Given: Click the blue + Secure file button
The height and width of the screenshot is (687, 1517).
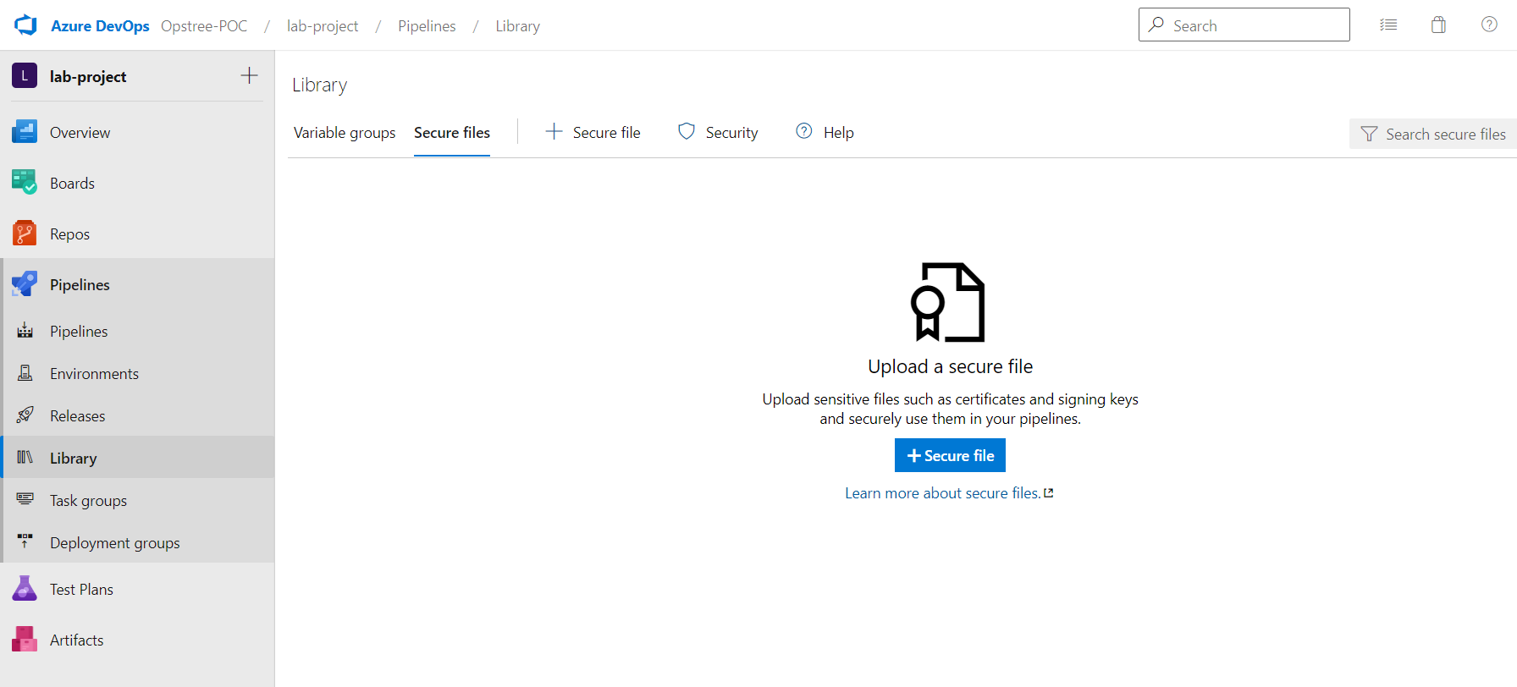Looking at the screenshot, I should (950, 455).
